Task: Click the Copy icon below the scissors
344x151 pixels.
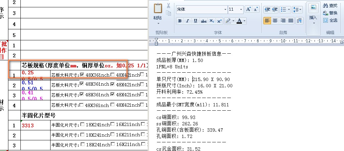Action: tap(169, 13)
